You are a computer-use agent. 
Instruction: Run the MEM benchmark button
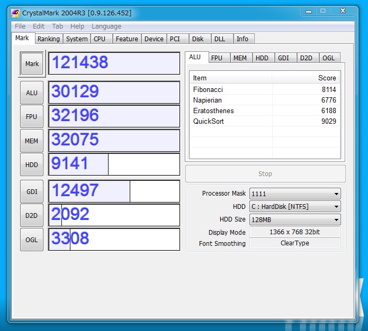(x=32, y=141)
